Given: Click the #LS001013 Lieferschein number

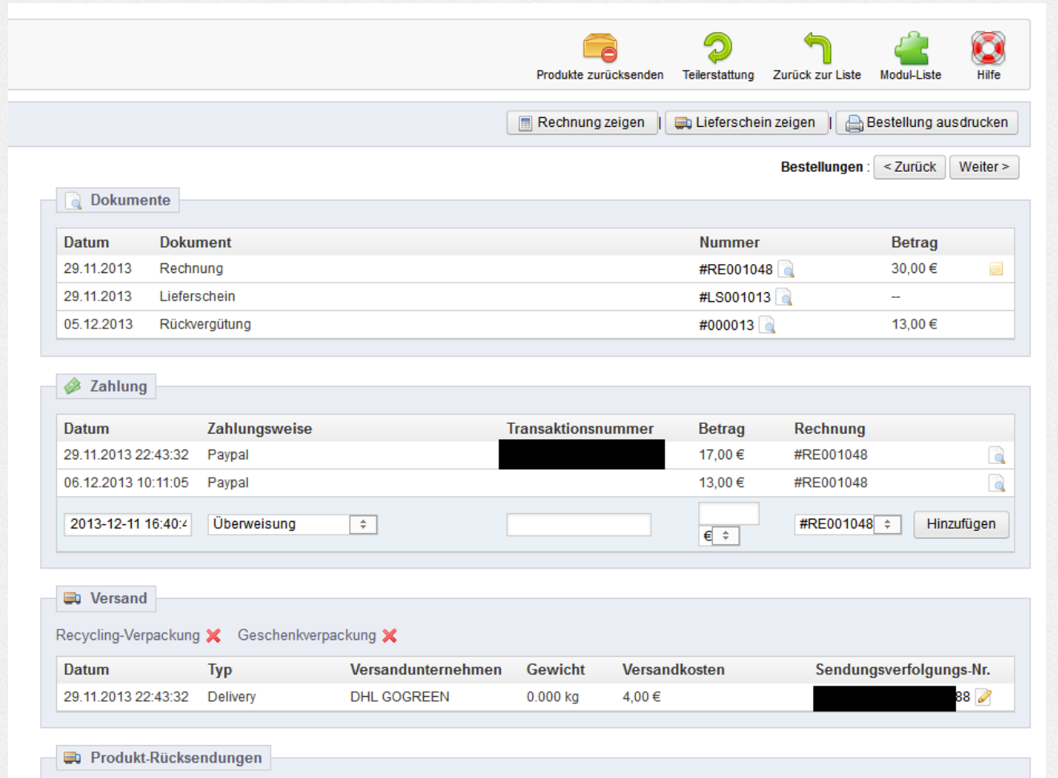Looking at the screenshot, I should pos(734,298).
